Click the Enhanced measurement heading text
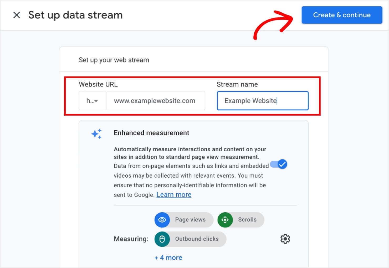This screenshot has width=389, height=268. (151, 133)
